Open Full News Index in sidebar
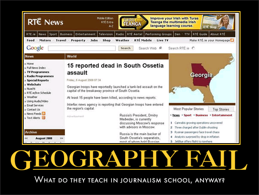Viewport: 259px width, 195px height. tap(36, 68)
